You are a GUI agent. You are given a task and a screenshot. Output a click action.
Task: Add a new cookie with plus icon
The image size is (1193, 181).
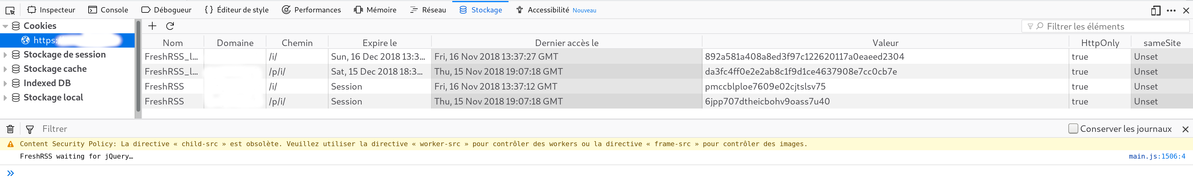pyautogui.click(x=152, y=26)
